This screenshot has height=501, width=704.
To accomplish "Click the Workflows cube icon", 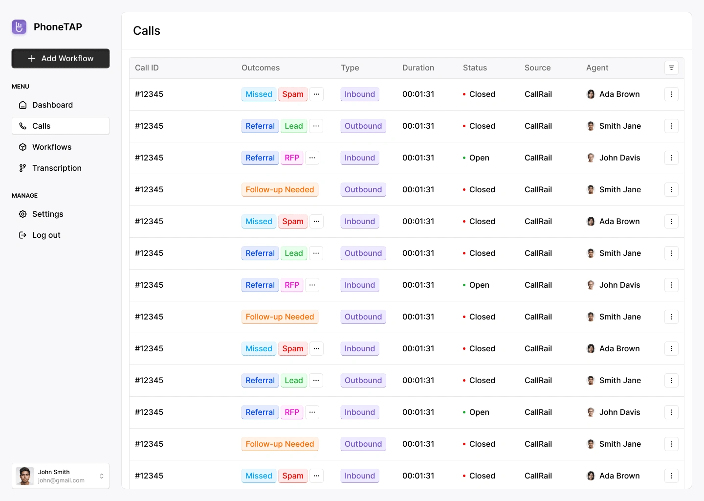I will [22, 147].
